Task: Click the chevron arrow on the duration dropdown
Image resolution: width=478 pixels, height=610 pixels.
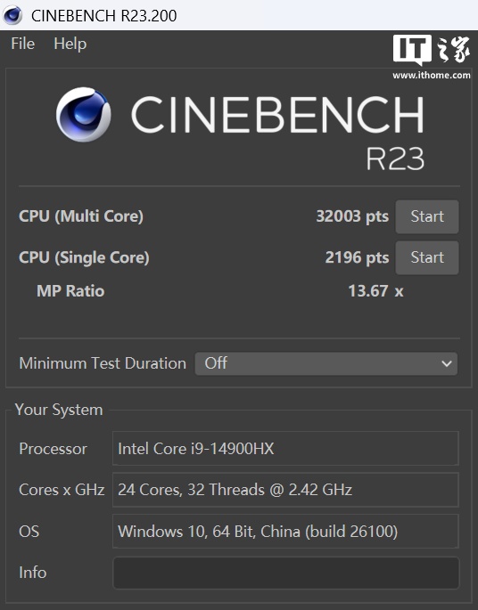Action: click(x=447, y=363)
